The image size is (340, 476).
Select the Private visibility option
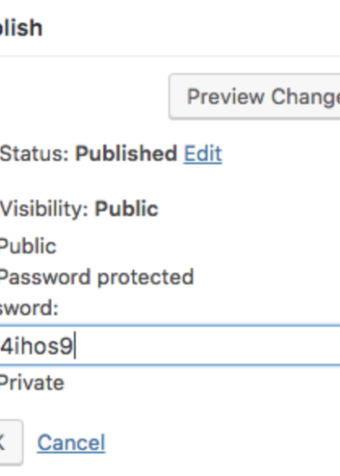point(32,382)
